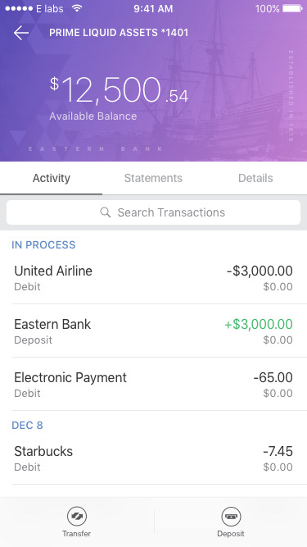Open the Starbucks transaction row
The image size is (307, 547).
point(154,458)
